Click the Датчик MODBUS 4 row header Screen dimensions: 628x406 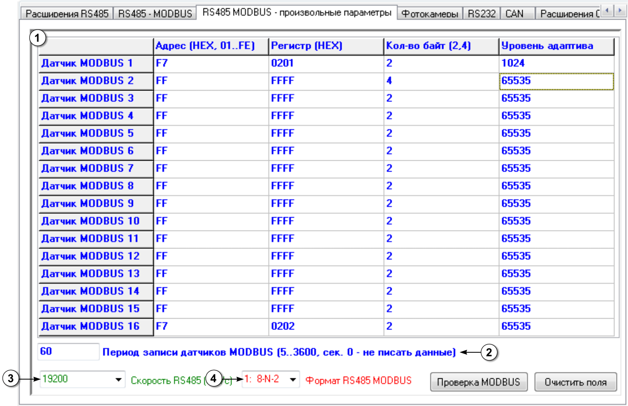click(x=96, y=116)
